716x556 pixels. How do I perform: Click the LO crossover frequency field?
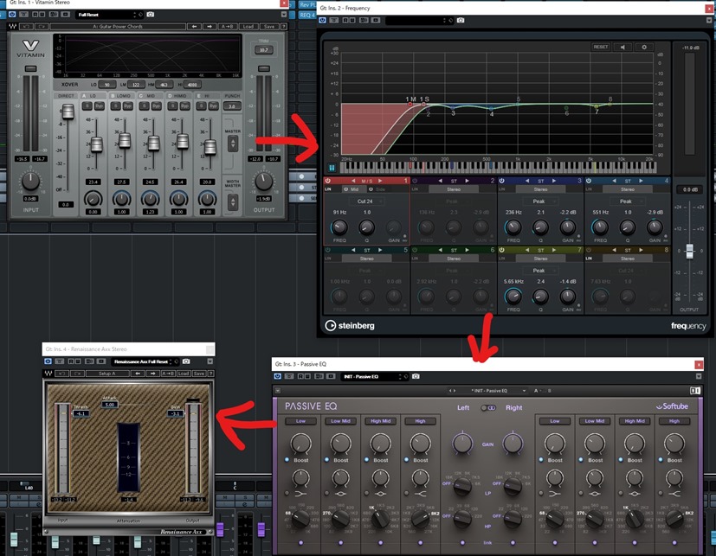coord(106,85)
